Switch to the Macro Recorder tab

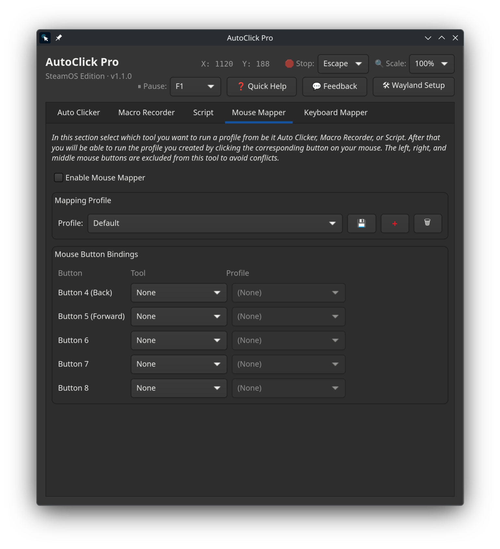click(146, 113)
